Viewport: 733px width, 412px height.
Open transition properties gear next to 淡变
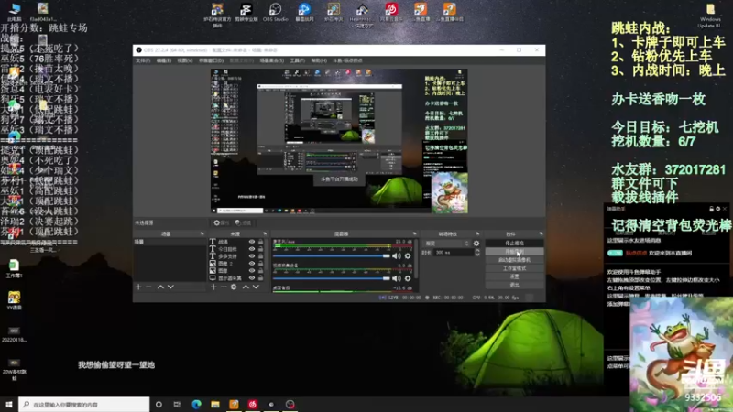tap(476, 244)
